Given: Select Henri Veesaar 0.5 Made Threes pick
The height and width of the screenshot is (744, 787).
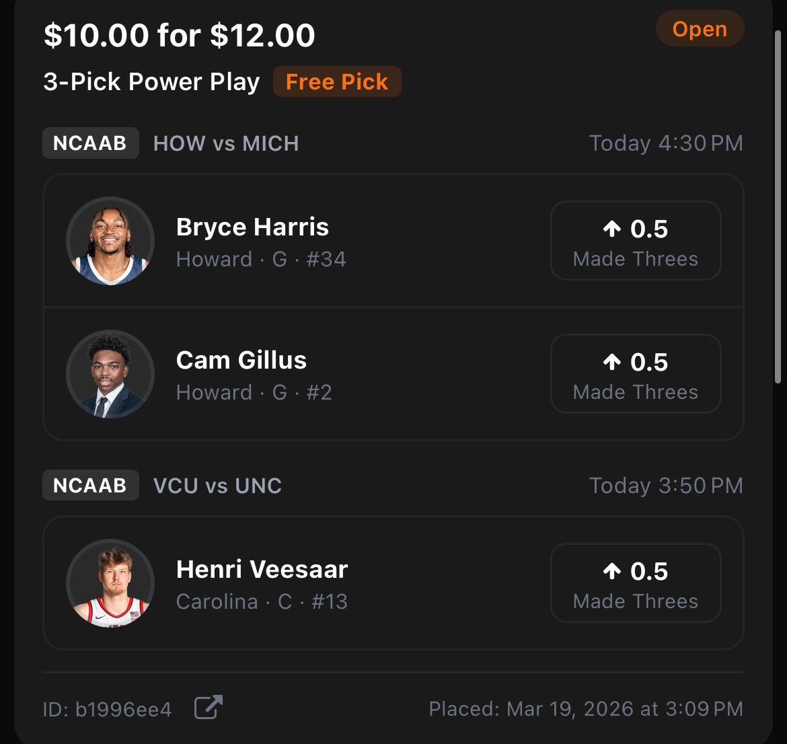Looking at the screenshot, I should click(636, 583).
